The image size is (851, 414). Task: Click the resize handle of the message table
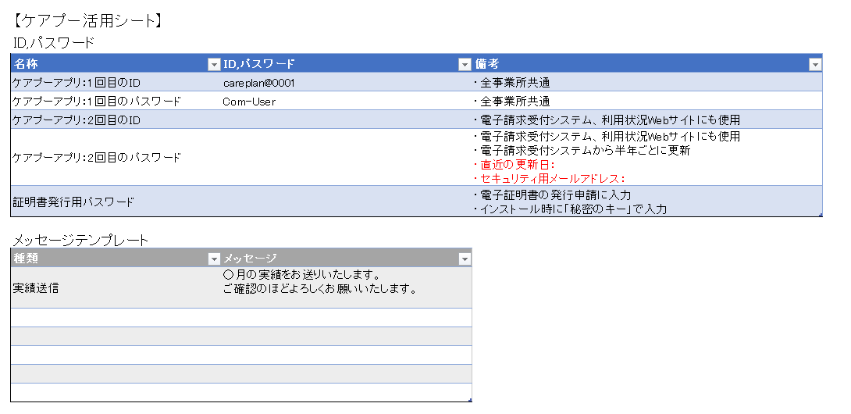tap(469, 400)
